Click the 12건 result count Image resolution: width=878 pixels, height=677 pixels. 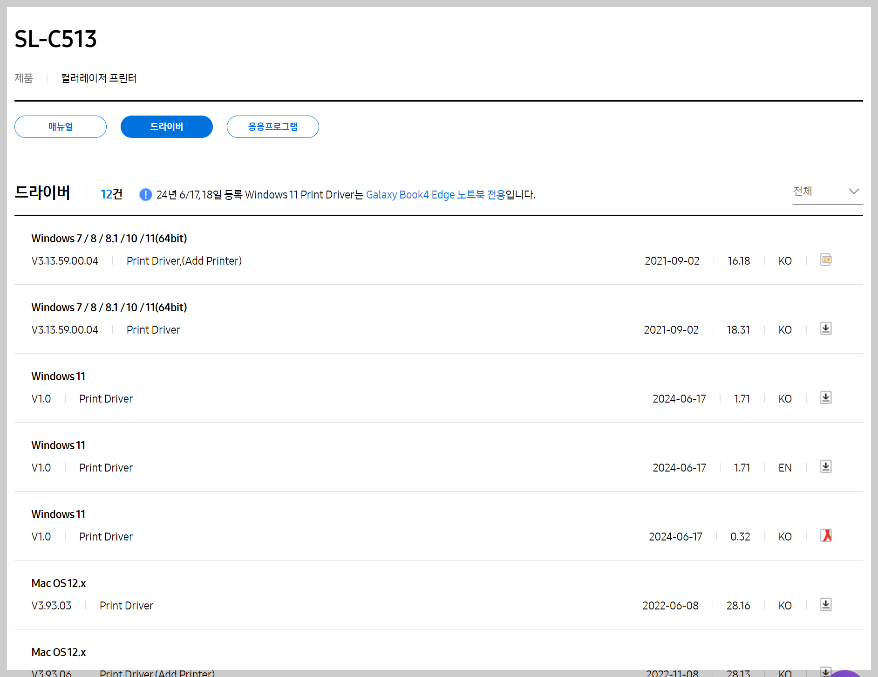click(x=112, y=194)
